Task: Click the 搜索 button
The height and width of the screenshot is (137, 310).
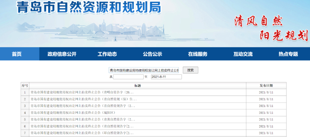Action: tap(190, 70)
